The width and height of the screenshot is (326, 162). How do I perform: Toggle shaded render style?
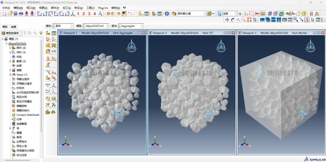pyautogui.click(x=304, y=14)
